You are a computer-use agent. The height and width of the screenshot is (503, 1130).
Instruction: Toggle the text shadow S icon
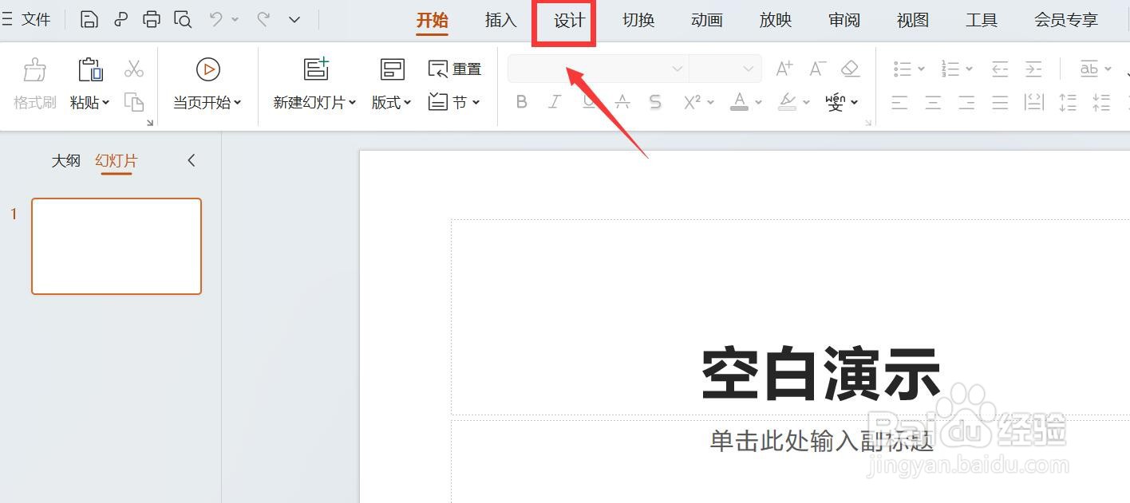655,102
